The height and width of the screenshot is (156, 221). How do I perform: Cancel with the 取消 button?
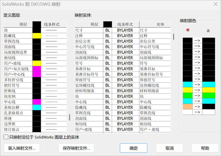(170, 148)
